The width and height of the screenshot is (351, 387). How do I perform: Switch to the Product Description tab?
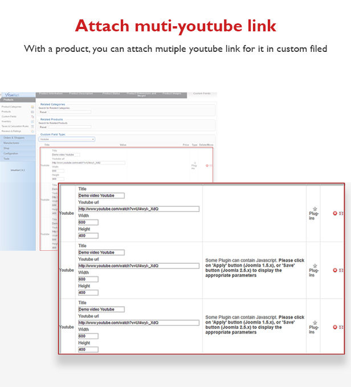click(81, 94)
